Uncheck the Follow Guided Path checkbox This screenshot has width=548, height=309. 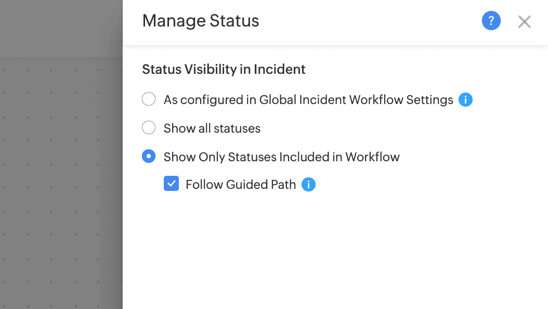click(x=171, y=184)
